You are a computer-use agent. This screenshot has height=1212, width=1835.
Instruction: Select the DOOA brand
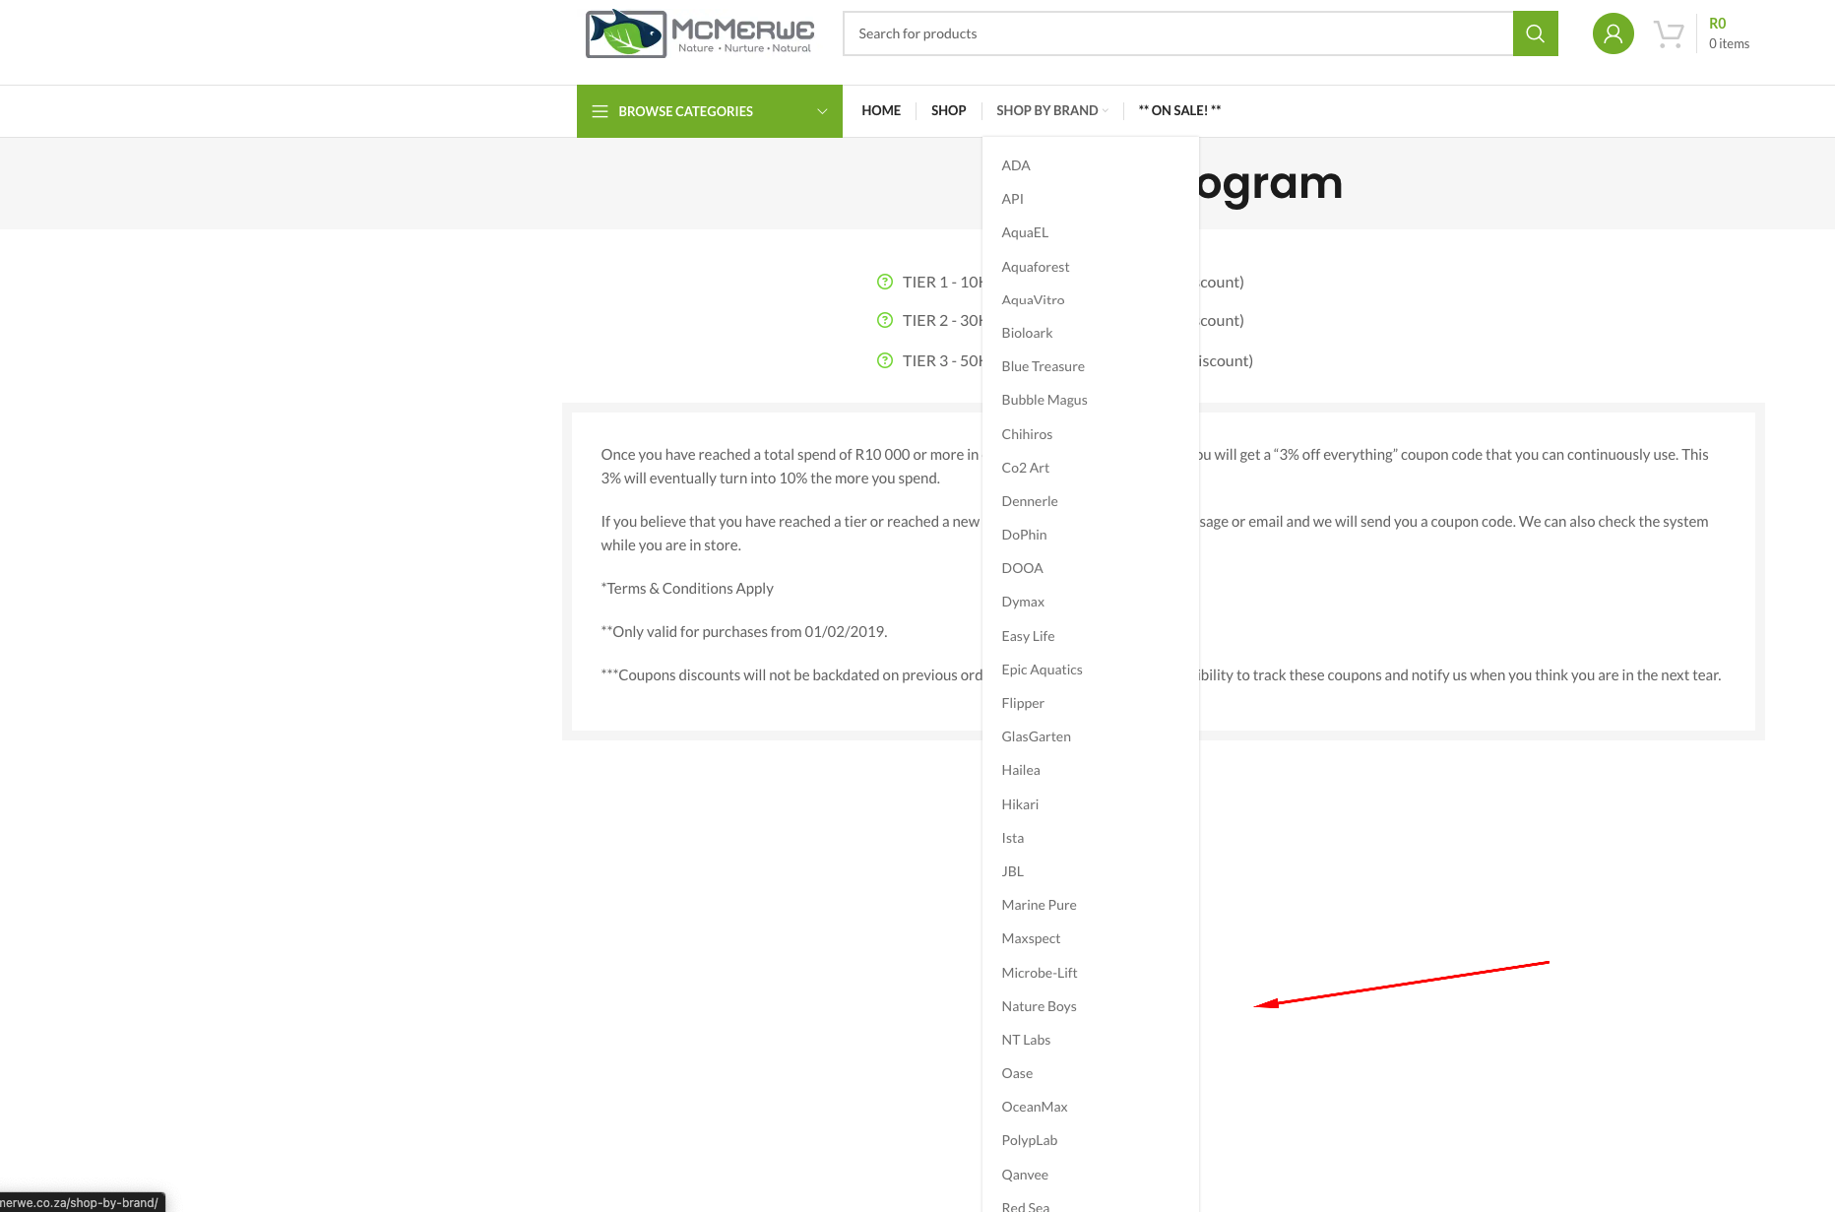pyautogui.click(x=1022, y=568)
